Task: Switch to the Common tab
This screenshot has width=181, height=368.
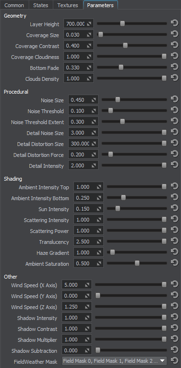Action: point(14,5)
